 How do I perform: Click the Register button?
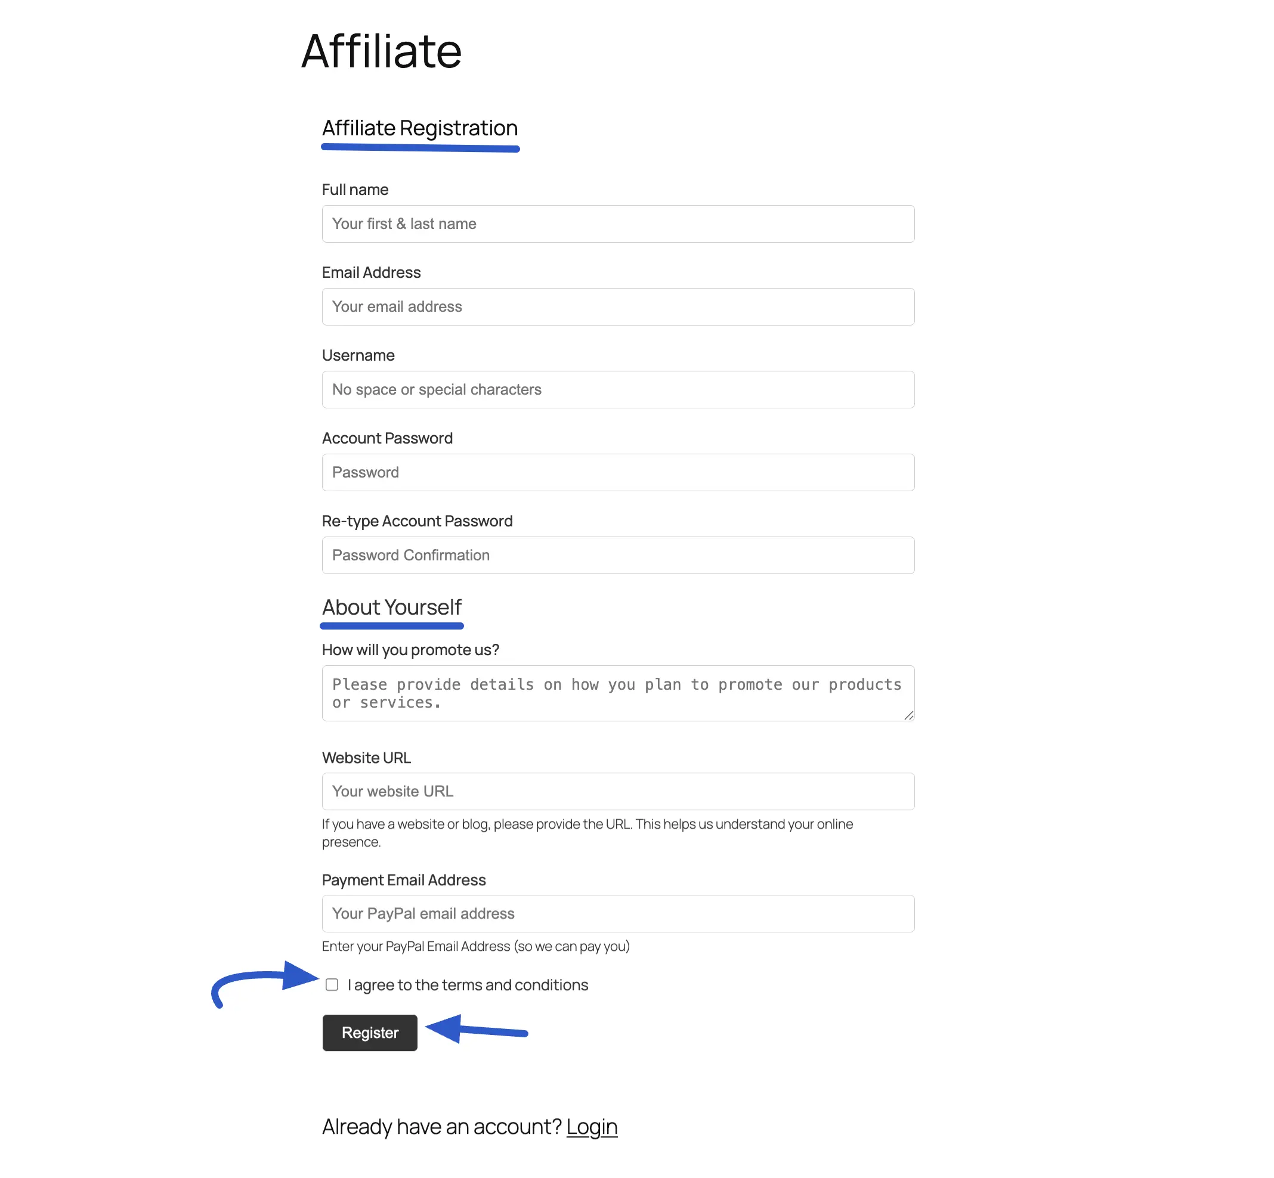369,1033
